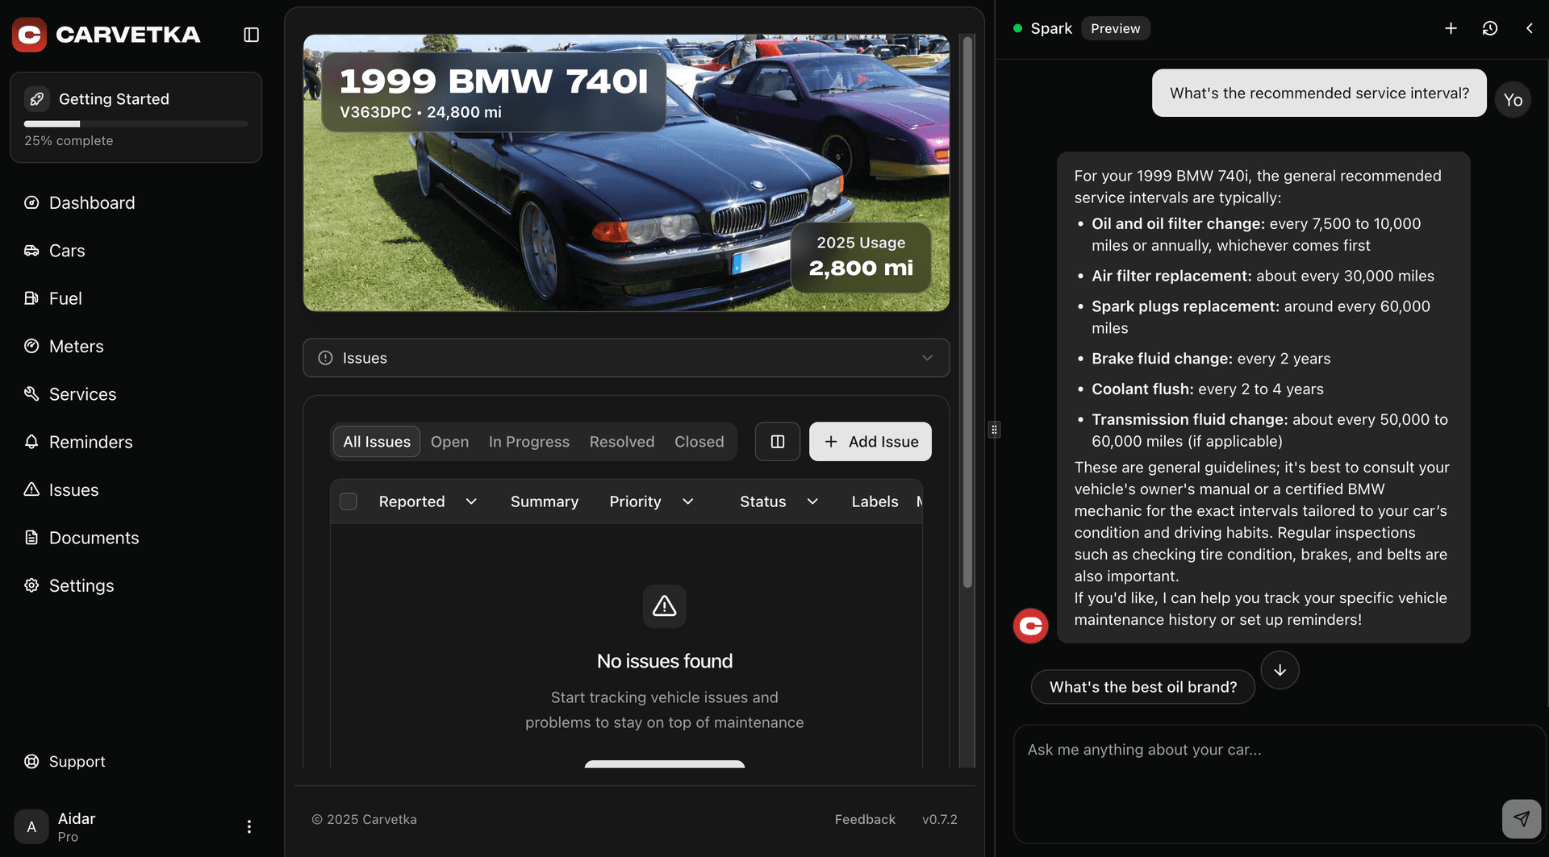
Task: Switch to the In Progress tab
Action: [x=529, y=442]
